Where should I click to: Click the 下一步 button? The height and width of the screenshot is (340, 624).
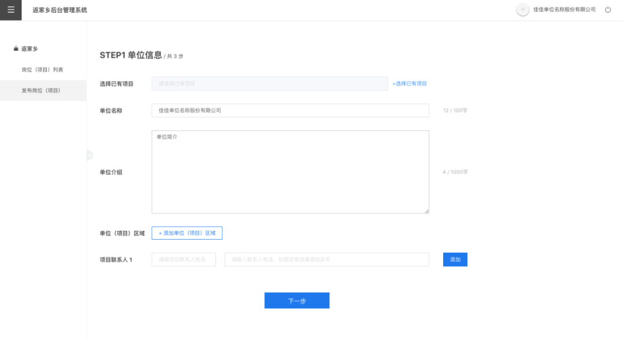pyautogui.click(x=297, y=301)
